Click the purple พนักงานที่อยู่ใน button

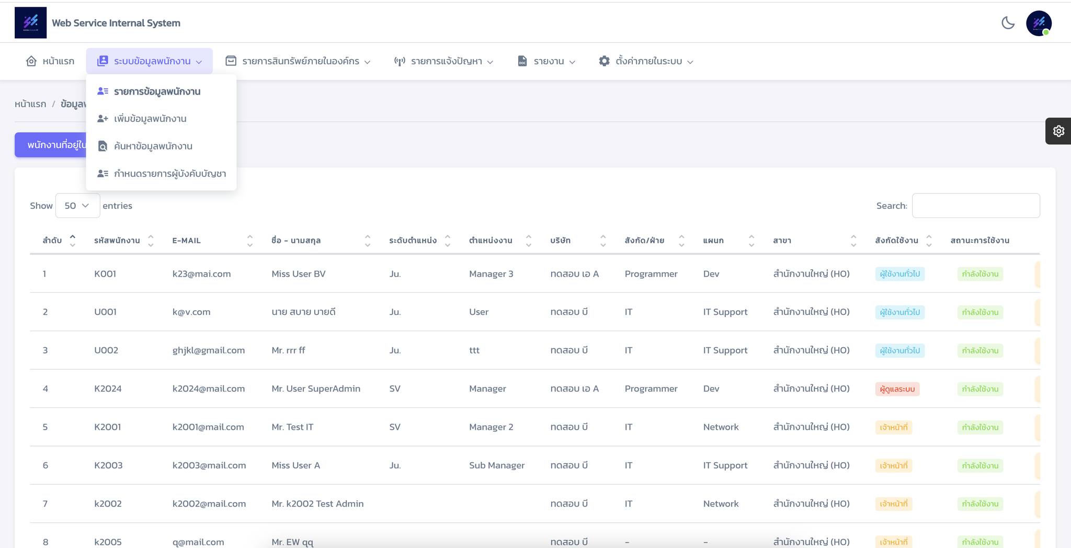51,145
